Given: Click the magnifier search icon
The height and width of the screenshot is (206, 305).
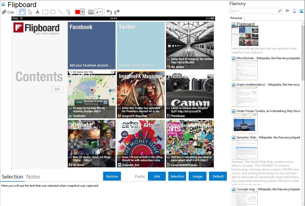Looking at the screenshot, I should tap(280, 11).
